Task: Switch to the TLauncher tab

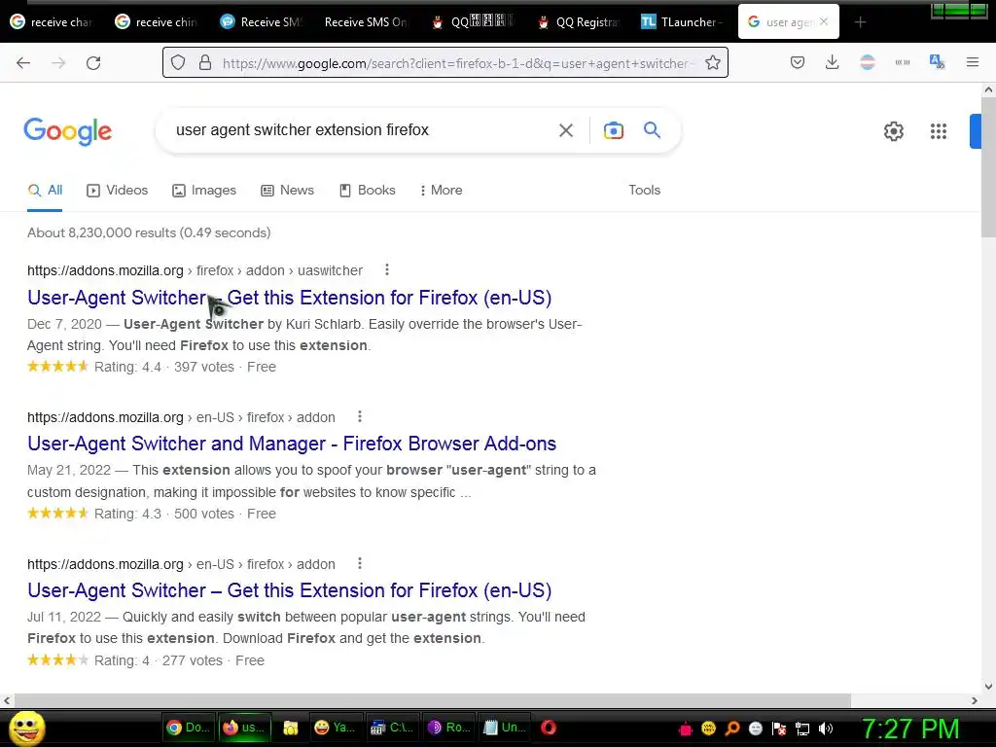Action: coord(682,22)
